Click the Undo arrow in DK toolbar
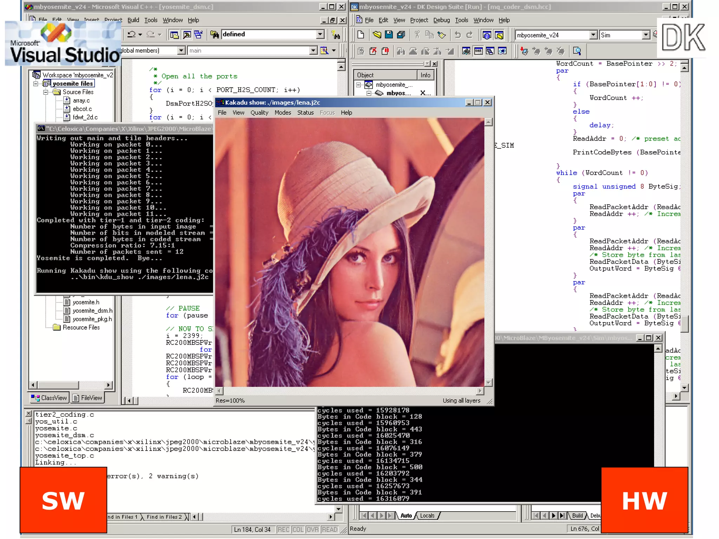Image resolution: width=719 pixels, height=539 pixels. (457, 34)
